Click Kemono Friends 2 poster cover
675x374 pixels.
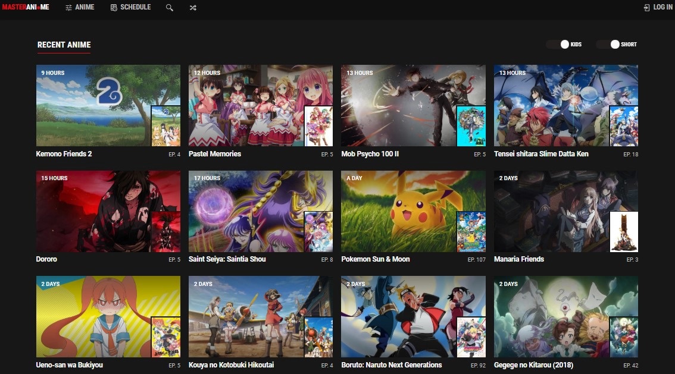[x=165, y=126]
